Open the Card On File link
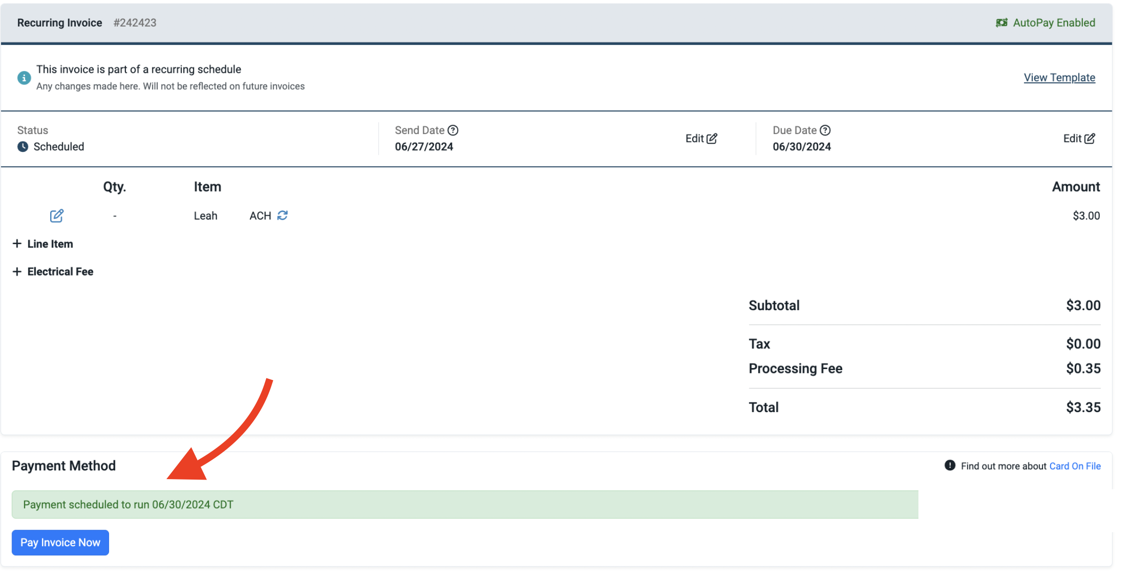This screenshot has height=578, width=1122. [x=1075, y=466]
